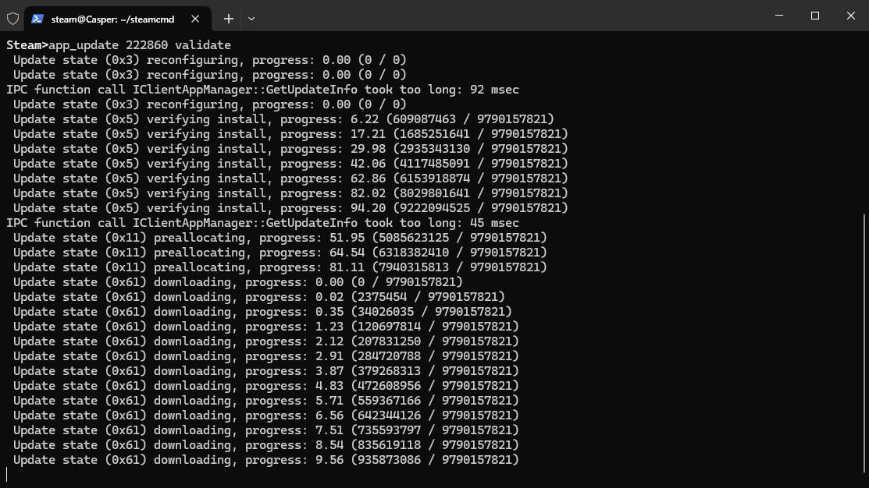Maximize the terminal window
This screenshot has height=488, width=869.
tap(814, 16)
